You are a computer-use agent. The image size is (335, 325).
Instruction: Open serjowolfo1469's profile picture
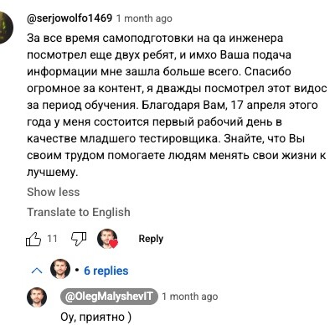click(x=6, y=28)
